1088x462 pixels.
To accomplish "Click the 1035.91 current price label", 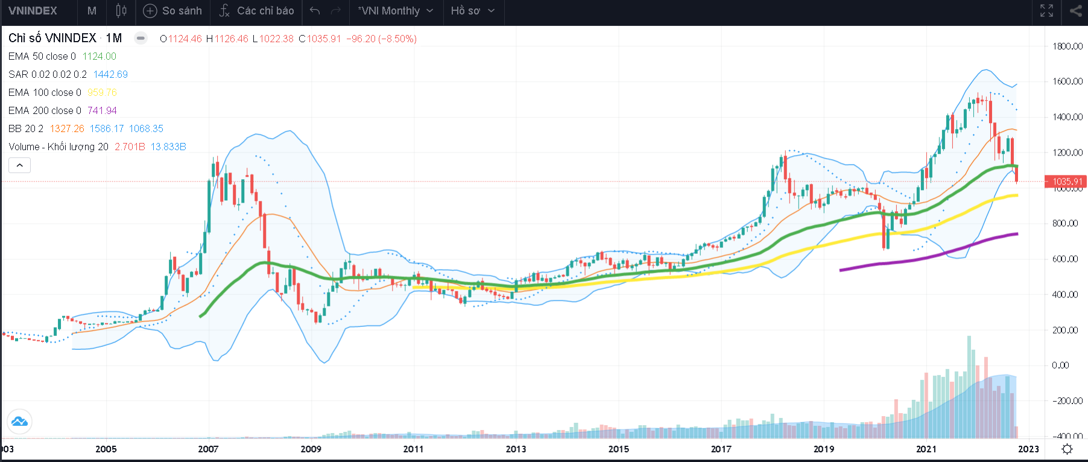I will click(x=1066, y=182).
